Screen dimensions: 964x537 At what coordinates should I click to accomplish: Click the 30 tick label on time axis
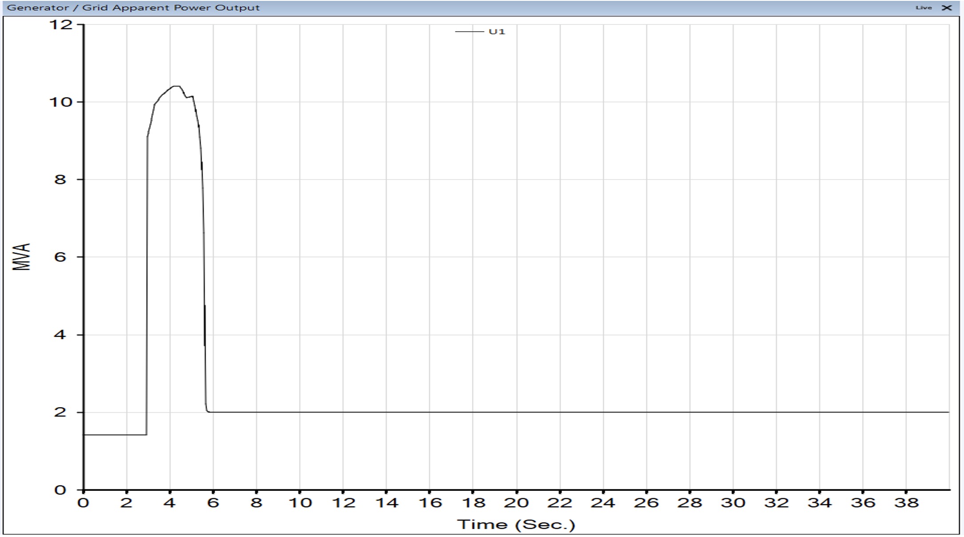click(733, 503)
